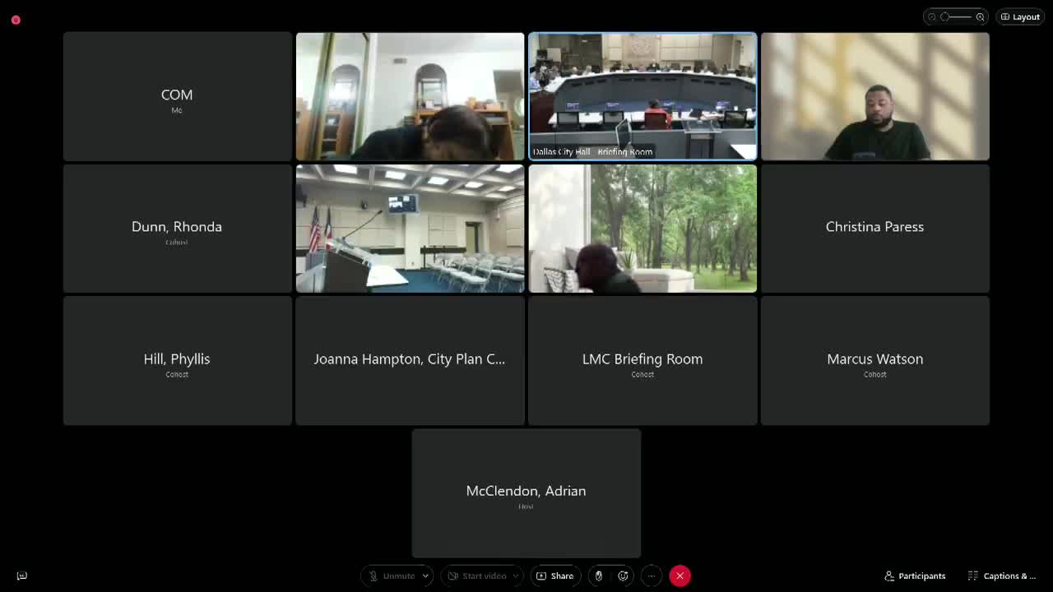
Task: Click the gesture recognition hand icon
Action: pyautogui.click(x=599, y=576)
